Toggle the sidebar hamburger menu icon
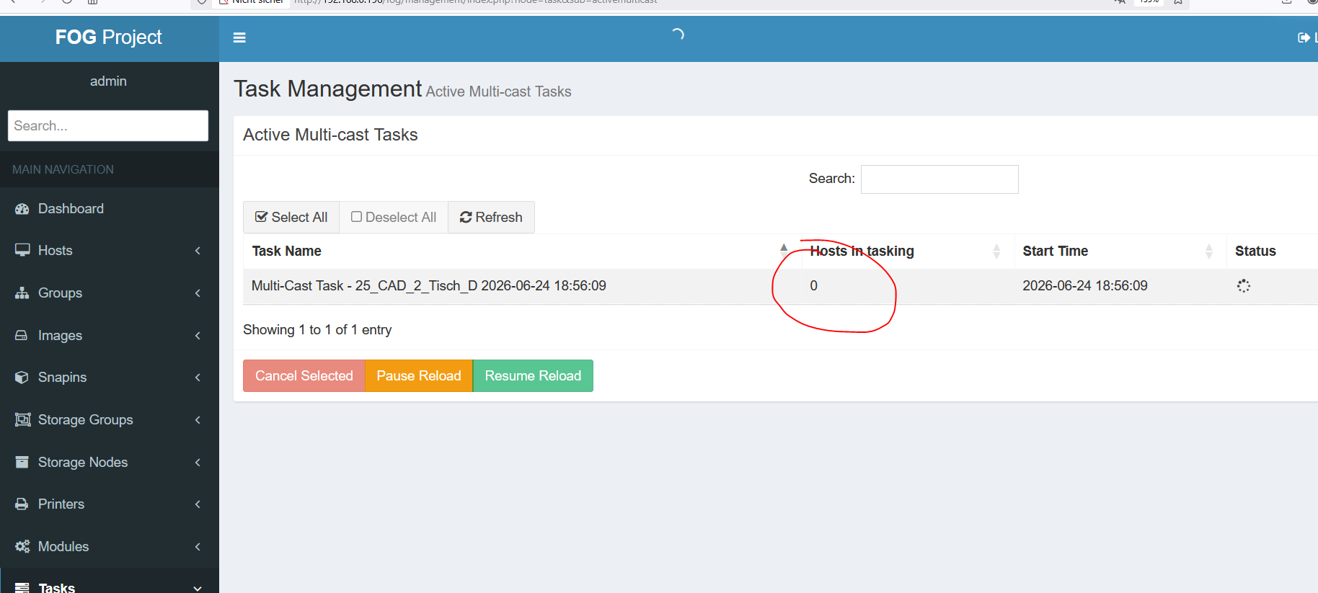This screenshot has height=593, width=1318. point(239,37)
